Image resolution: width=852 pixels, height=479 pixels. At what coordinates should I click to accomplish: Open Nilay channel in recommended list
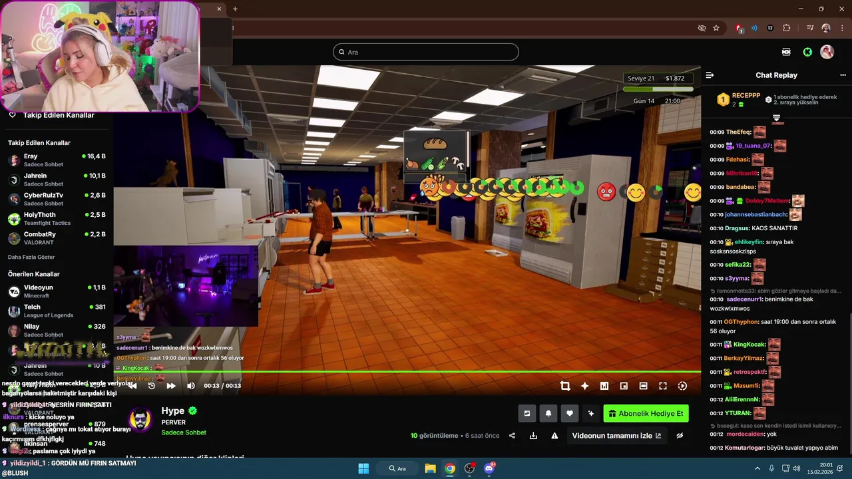point(57,330)
